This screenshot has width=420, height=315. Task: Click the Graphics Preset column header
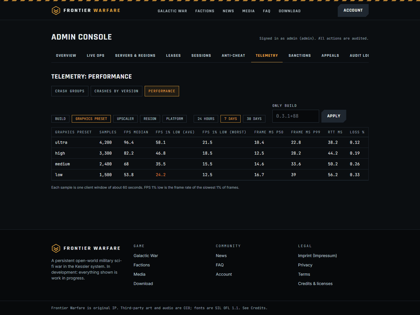coord(73,132)
